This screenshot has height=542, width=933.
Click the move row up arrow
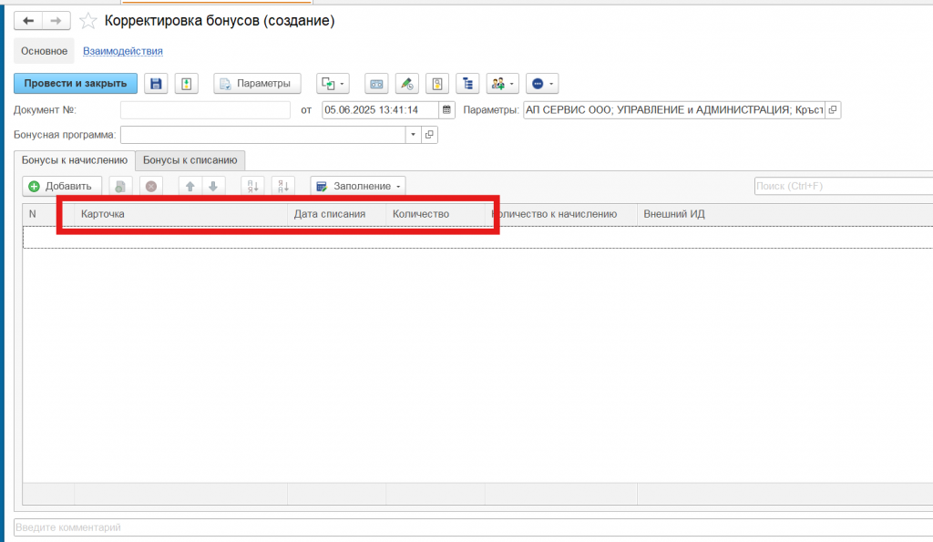click(190, 186)
